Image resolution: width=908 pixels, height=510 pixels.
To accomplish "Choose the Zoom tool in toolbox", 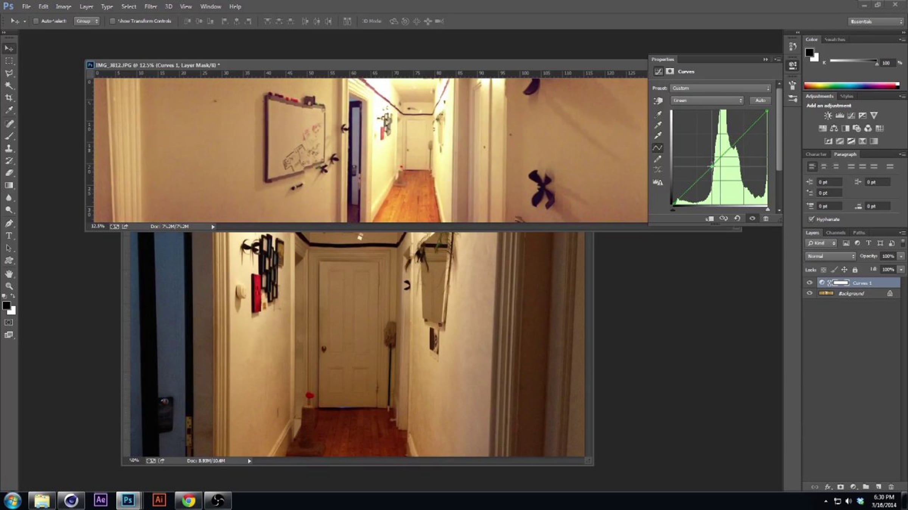I will [x=9, y=286].
